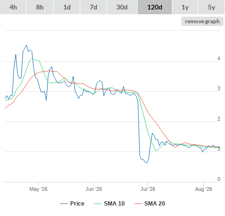
Task: Show the 1d price range
Action: click(67, 7)
